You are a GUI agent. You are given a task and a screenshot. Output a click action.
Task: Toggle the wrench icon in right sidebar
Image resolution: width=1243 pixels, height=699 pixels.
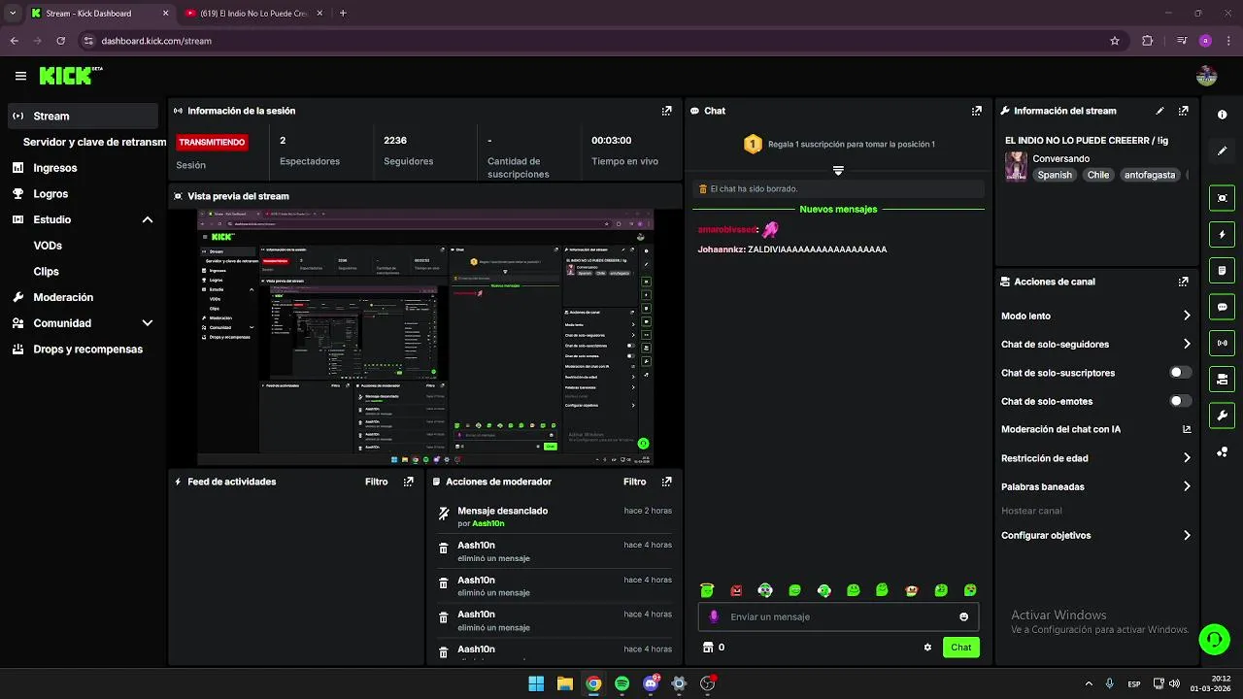pyautogui.click(x=1222, y=416)
